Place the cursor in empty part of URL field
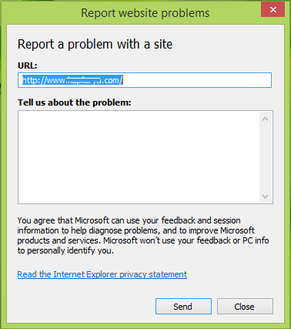This screenshot has height=329, width=291. point(197,80)
